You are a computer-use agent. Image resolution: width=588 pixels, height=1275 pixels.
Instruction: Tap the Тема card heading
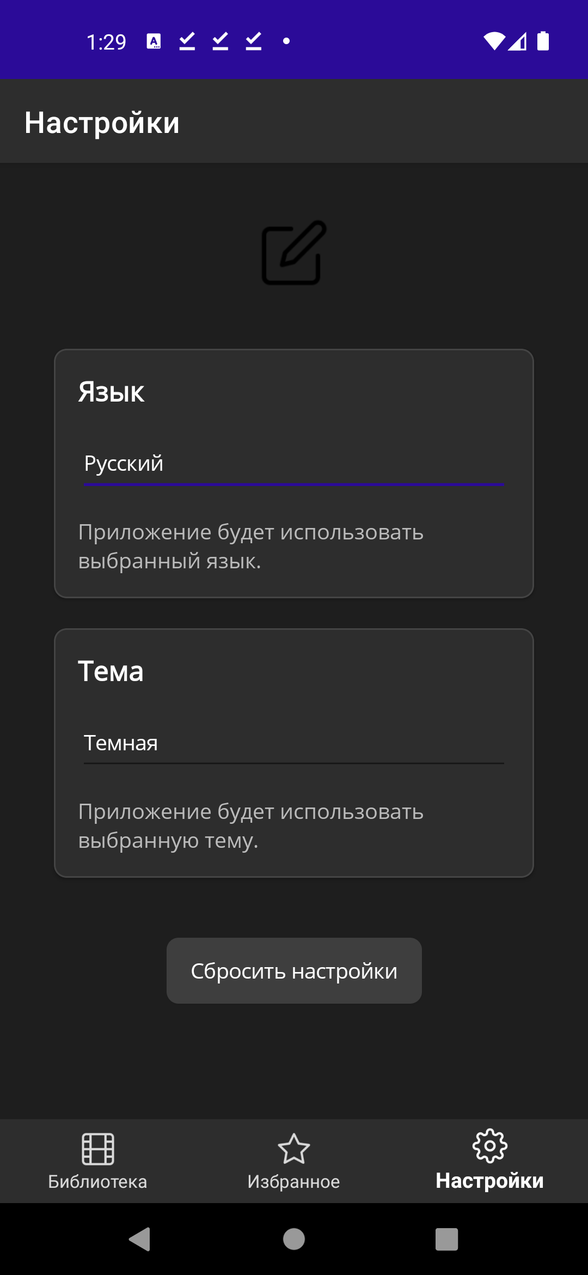[111, 671]
